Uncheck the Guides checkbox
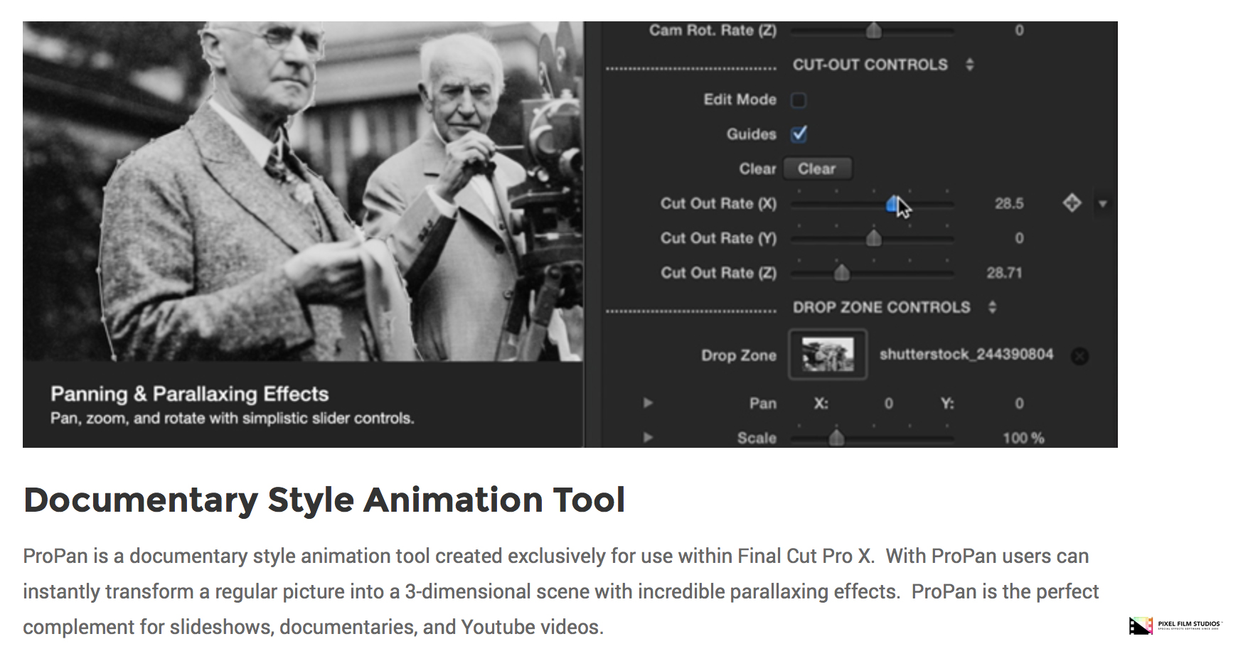 [x=799, y=134]
